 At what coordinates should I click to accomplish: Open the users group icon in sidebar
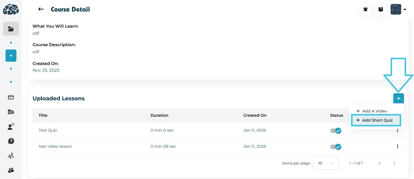(x=11, y=170)
